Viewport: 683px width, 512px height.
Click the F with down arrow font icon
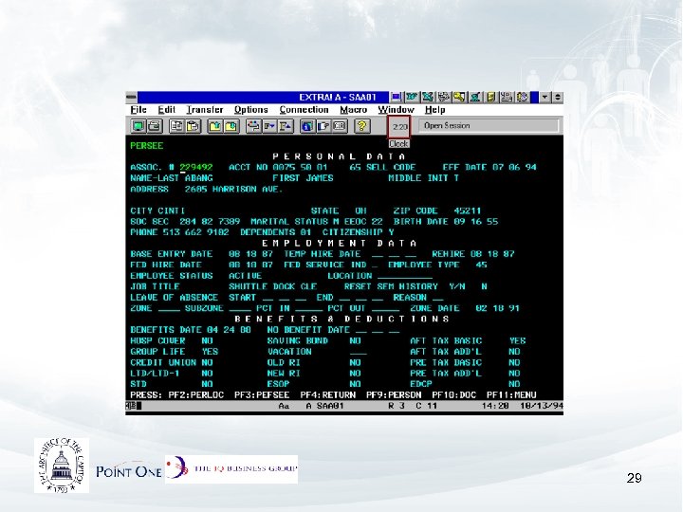click(x=269, y=126)
